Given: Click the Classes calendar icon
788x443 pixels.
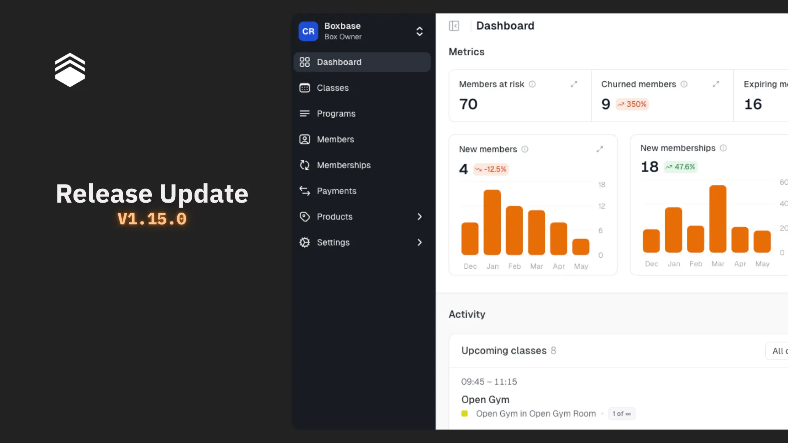Looking at the screenshot, I should 304,88.
